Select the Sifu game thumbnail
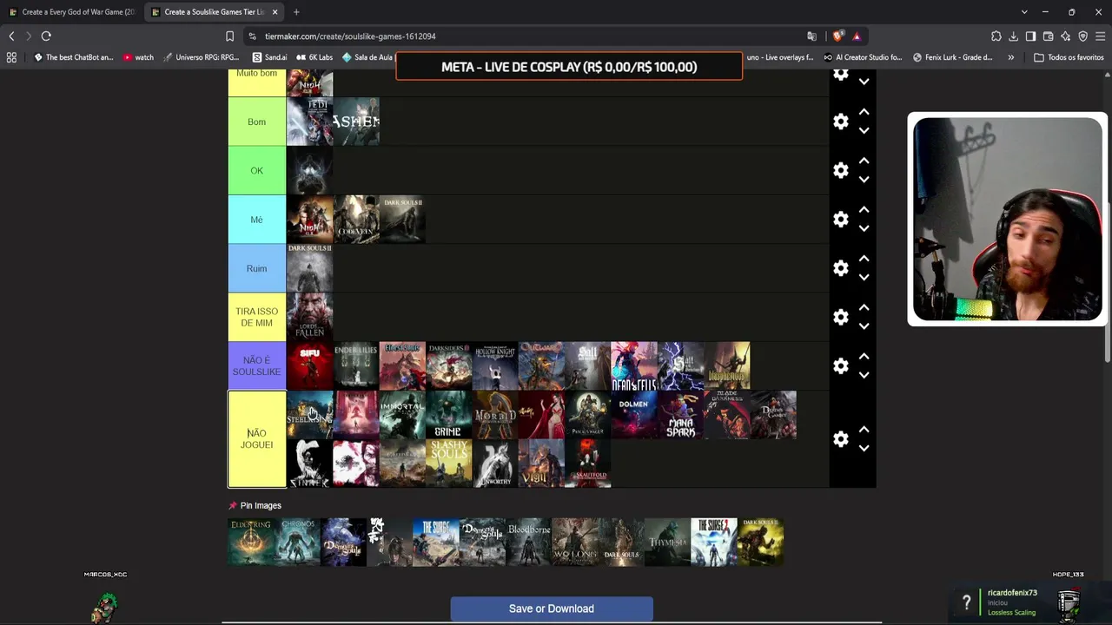The height and width of the screenshot is (625, 1112). (x=310, y=366)
